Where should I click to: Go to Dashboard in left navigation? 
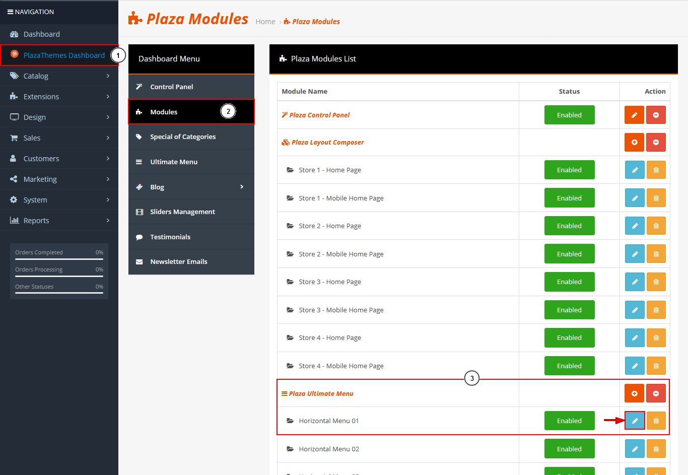tap(59, 34)
